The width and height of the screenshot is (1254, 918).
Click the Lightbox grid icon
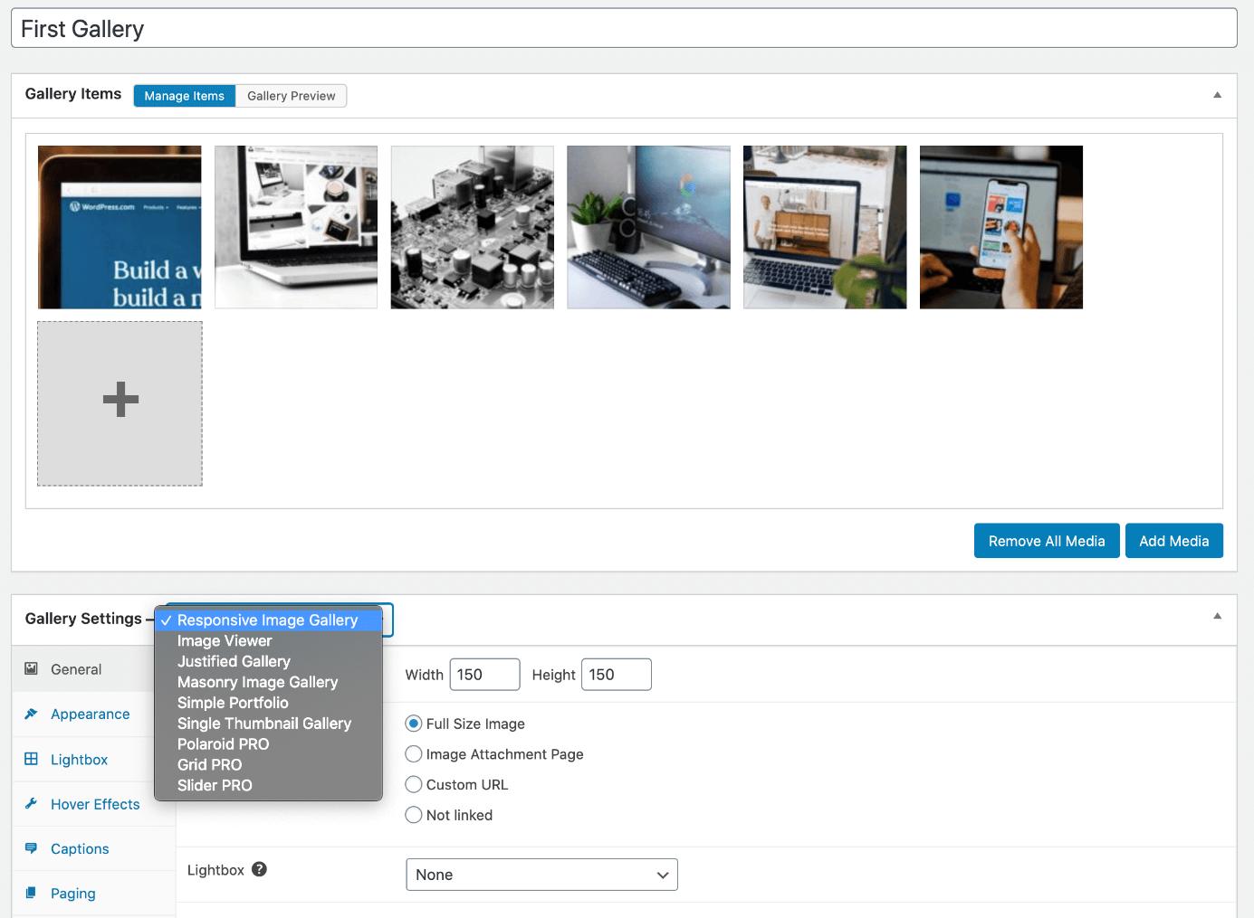tap(31, 759)
